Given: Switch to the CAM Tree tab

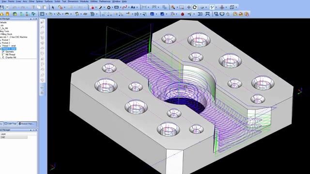Looking at the screenshot, I should click(11, 124).
